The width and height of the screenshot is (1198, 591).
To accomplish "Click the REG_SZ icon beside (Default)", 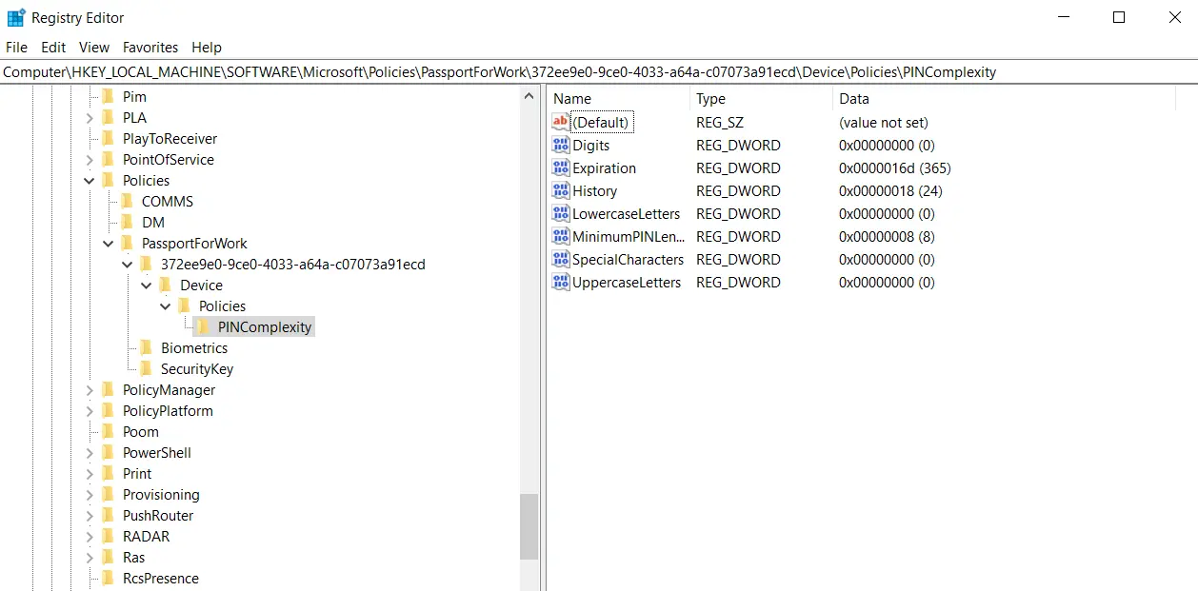I will pyautogui.click(x=559, y=122).
